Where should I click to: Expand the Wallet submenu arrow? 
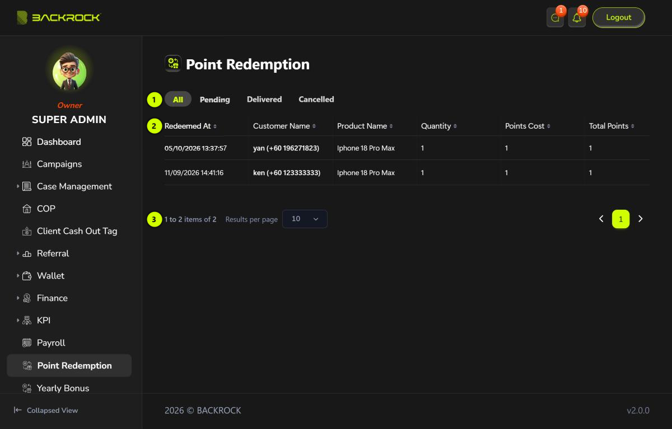18,276
